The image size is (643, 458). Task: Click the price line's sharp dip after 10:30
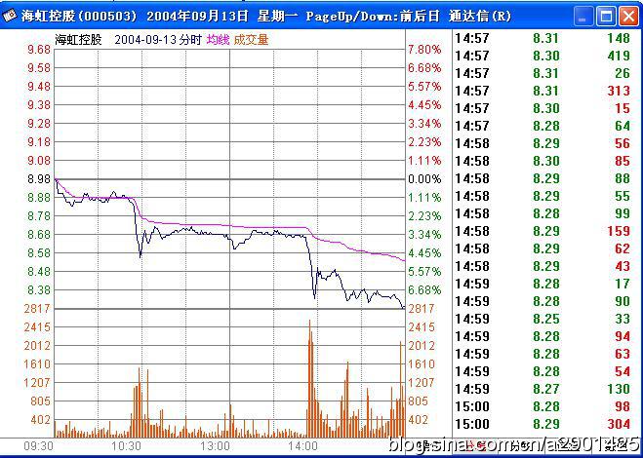[141, 256]
